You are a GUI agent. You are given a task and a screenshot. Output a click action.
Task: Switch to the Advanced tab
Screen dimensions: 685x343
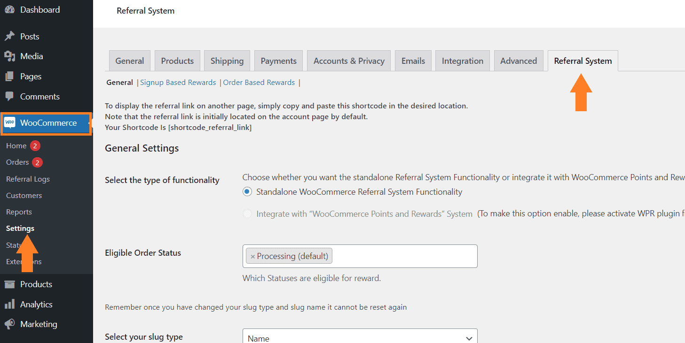(519, 61)
